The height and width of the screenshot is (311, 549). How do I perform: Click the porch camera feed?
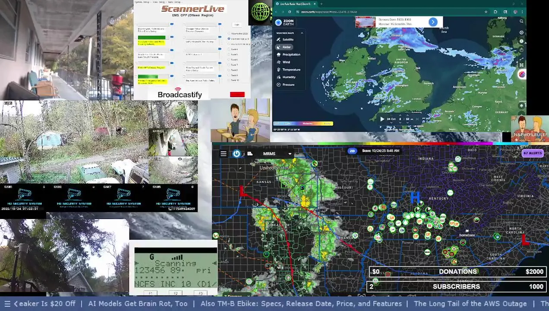(66, 50)
